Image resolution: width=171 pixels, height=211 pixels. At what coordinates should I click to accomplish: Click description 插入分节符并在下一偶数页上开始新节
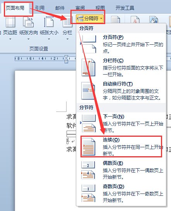click(133, 174)
